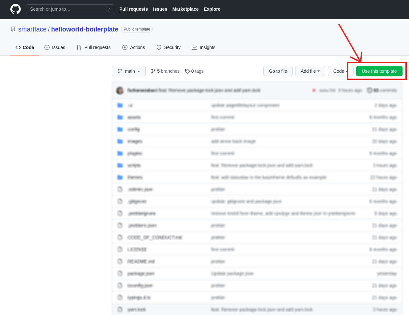Open the .prettierignore file name

coord(142,213)
